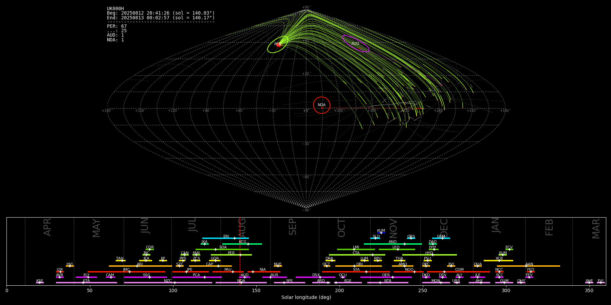Screen dimensions: 611x305
Task: Click the LEO shower bar in timeline
Action: (x=397, y=249)
